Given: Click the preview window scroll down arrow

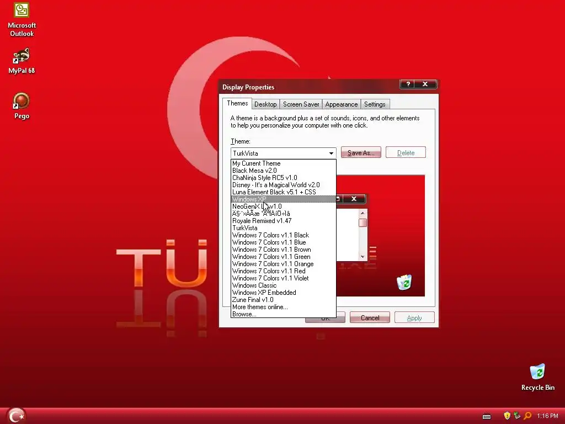Looking at the screenshot, I should [x=363, y=257].
